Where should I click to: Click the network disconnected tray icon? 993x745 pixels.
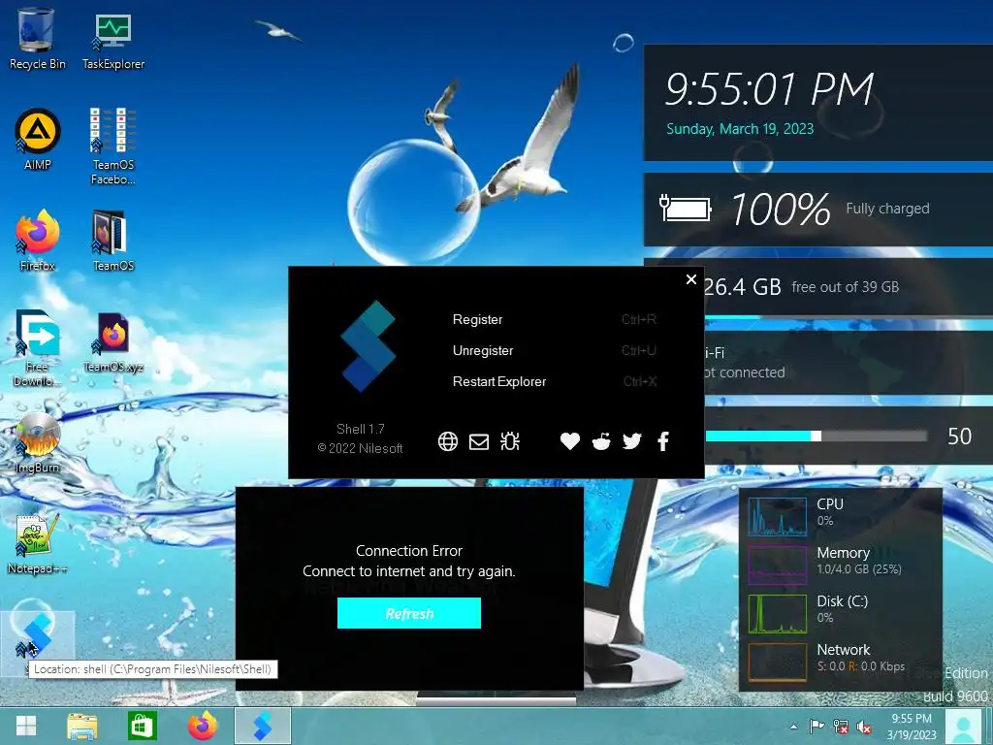(841, 727)
